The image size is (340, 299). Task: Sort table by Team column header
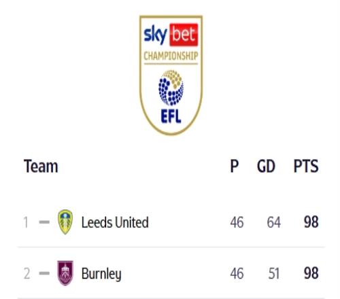pos(41,166)
